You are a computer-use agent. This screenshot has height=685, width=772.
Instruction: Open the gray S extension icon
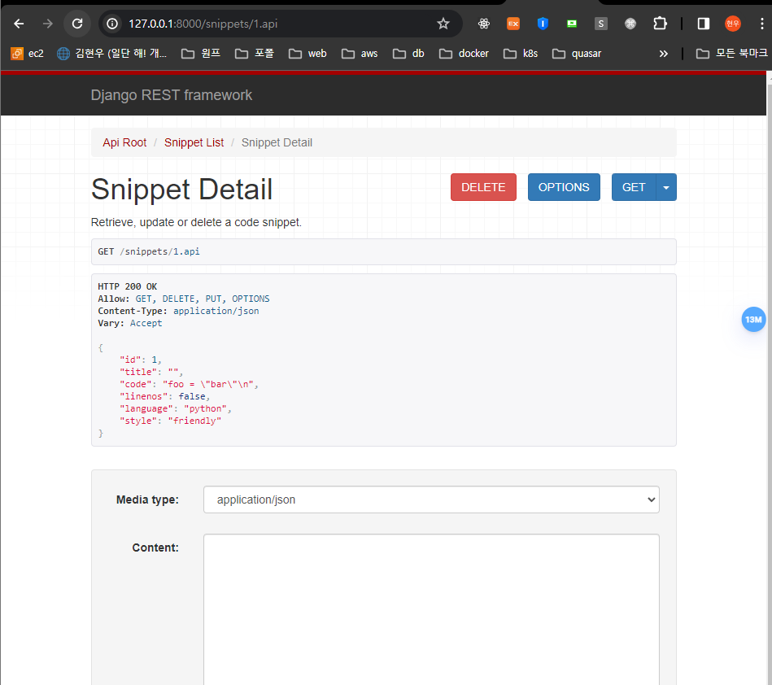point(600,24)
